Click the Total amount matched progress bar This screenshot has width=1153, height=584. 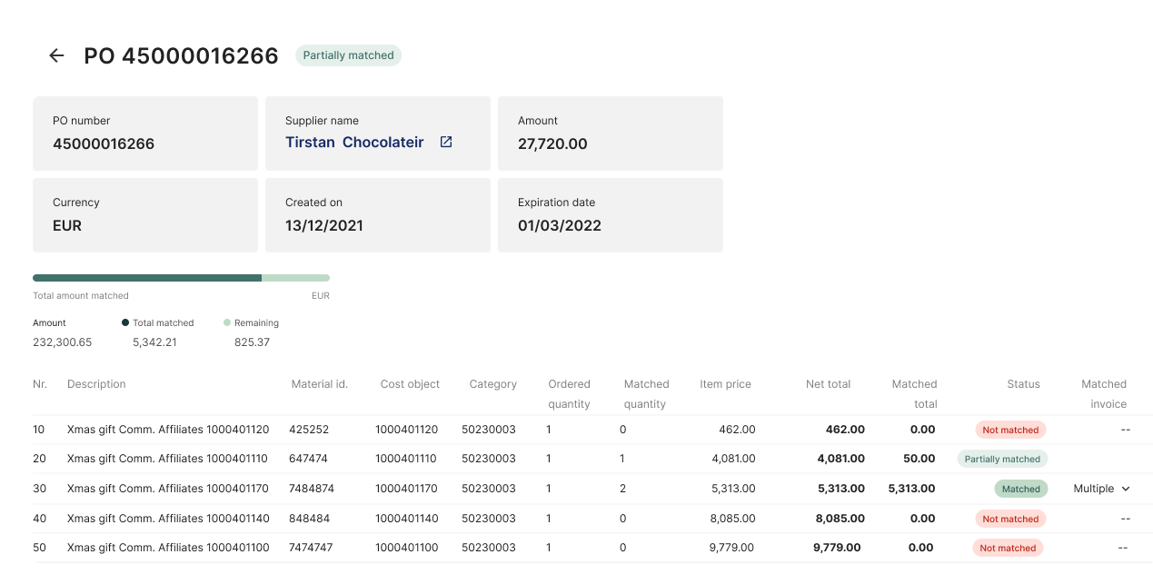coord(181,277)
